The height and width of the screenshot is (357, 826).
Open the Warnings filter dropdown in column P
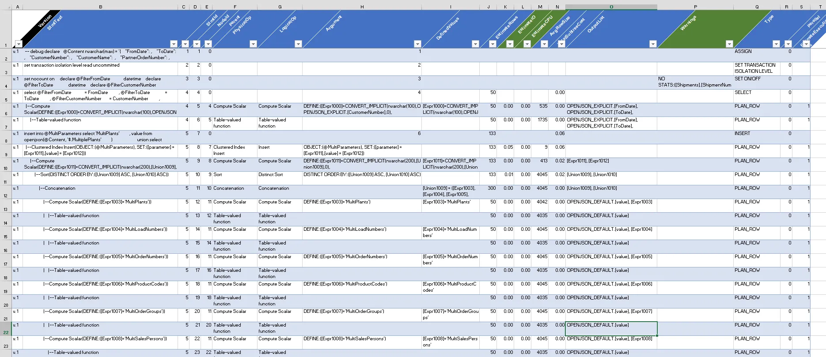pyautogui.click(x=730, y=44)
